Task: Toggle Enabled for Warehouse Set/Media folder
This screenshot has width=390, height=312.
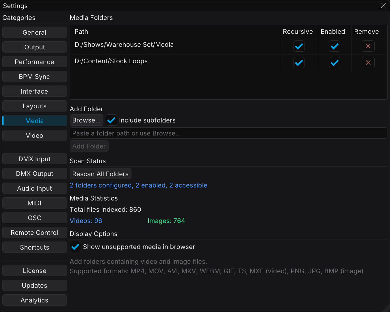Action: (x=335, y=46)
